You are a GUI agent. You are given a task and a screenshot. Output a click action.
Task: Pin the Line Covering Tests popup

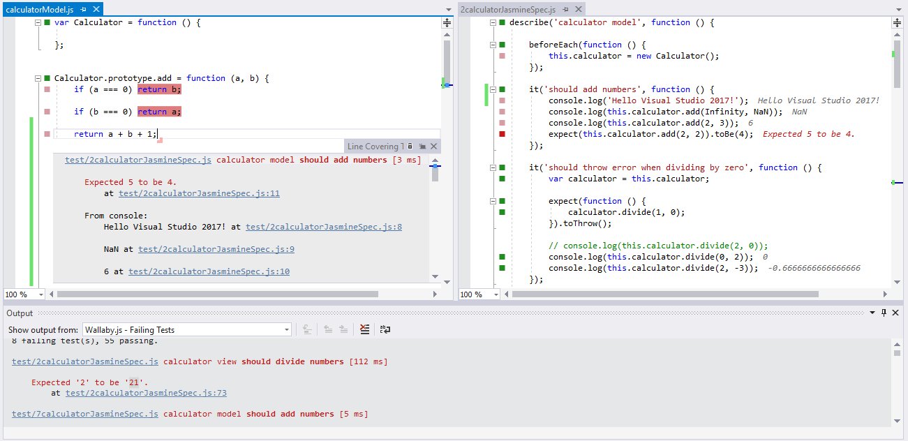point(422,146)
